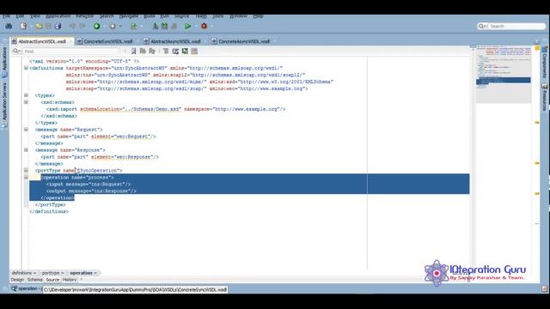
Task: Click the code overview minimap thumbnail
Action: coord(504,74)
